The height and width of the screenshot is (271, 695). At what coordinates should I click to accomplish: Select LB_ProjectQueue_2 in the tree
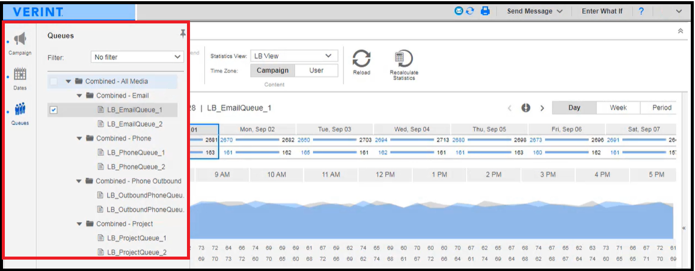pos(136,252)
